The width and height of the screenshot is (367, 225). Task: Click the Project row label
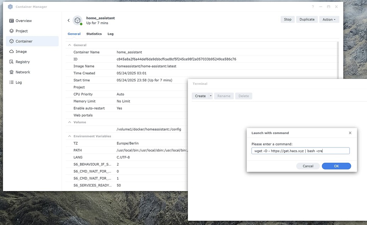tap(79, 87)
